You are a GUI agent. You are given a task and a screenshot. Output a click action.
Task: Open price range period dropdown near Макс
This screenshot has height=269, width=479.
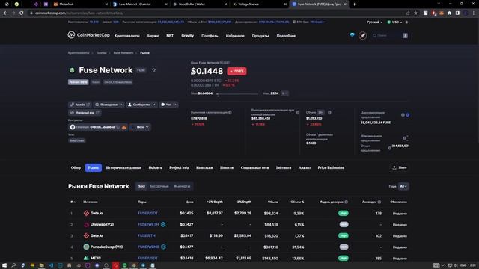pos(284,93)
